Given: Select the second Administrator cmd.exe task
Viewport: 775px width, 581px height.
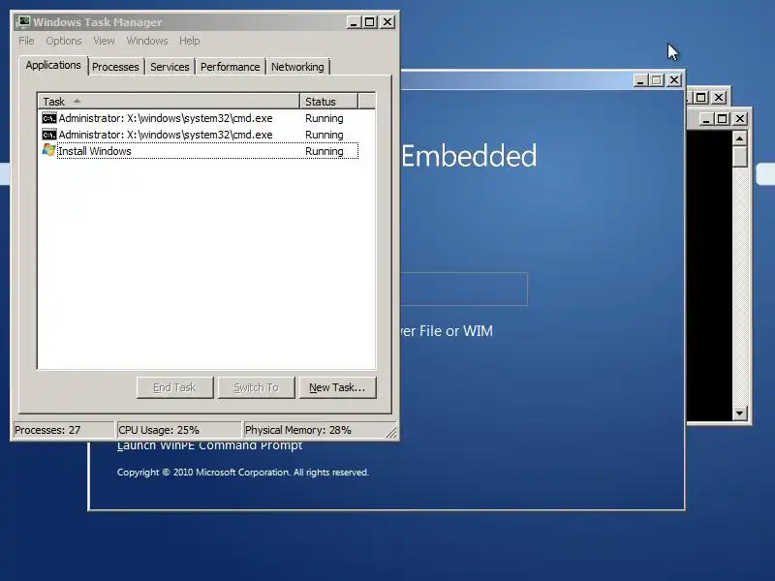Looking at the screenshot, I should pos(200,135).
